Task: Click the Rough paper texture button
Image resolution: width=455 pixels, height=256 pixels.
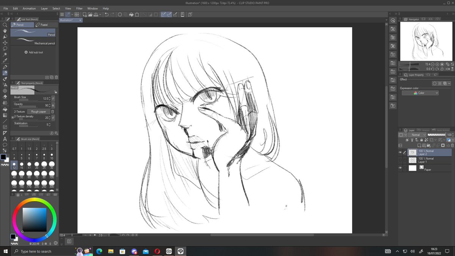Action: click(x=39, y=112)
